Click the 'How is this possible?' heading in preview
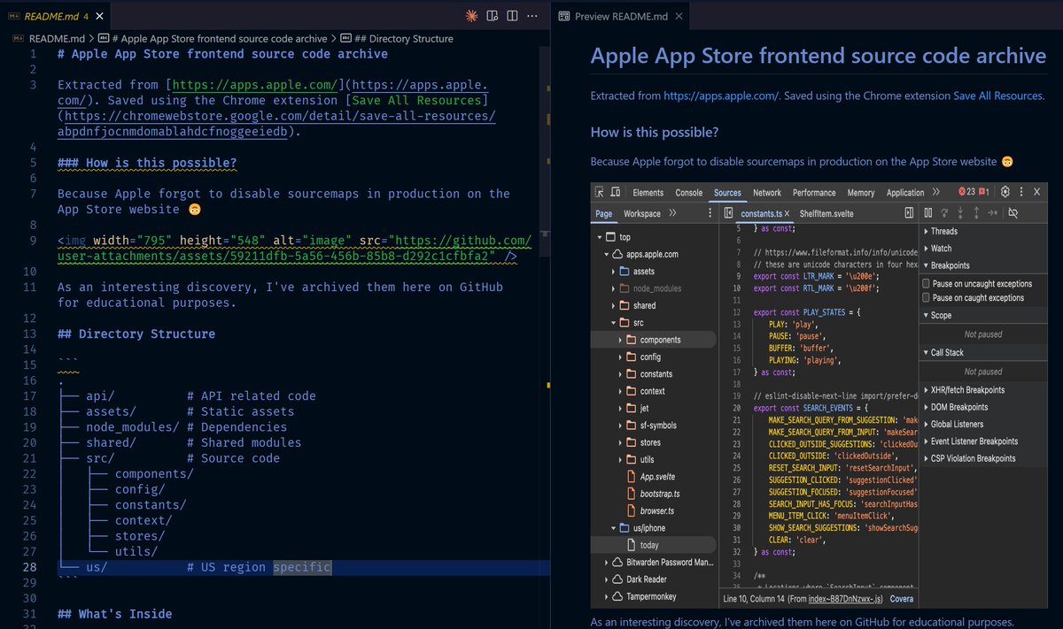 pos(655,132)
